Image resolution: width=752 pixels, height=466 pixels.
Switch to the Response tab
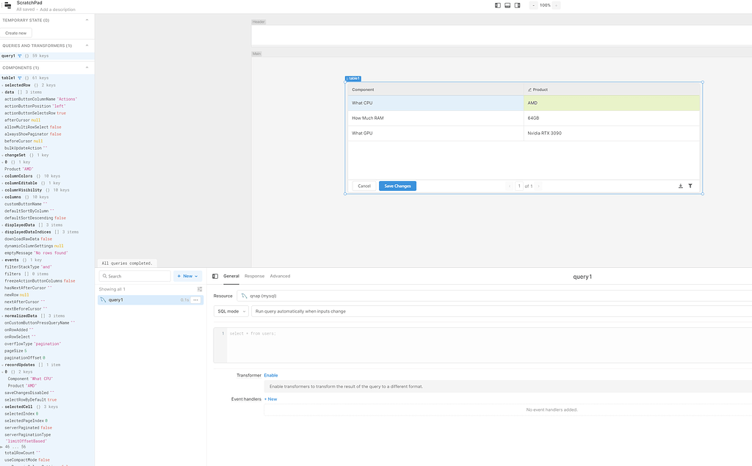254,277
